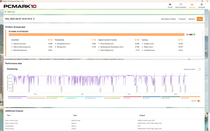Select CPU Power Consumption legend swatch
This screenshot has height=131, width=210.
(x=113, y=97)
